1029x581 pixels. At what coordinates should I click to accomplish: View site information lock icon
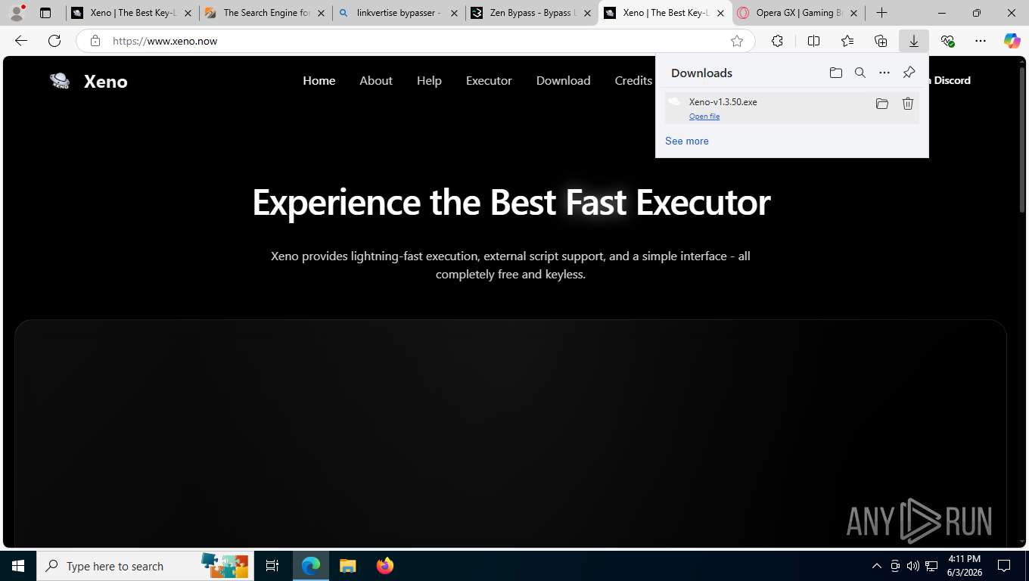point(95,41)
